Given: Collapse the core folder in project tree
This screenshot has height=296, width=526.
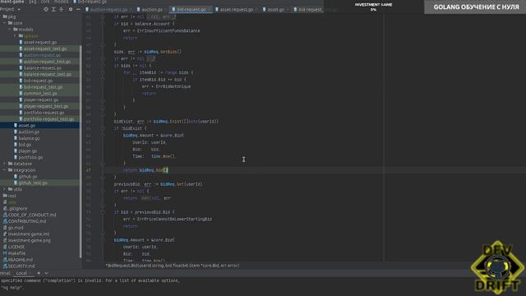Looking at the screenshot, I should (x=5, y=23).
